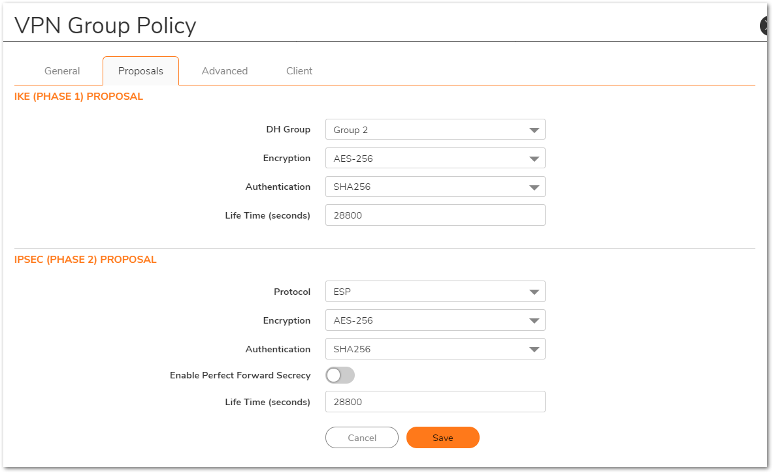Switch to the General tab

point(62,71)
